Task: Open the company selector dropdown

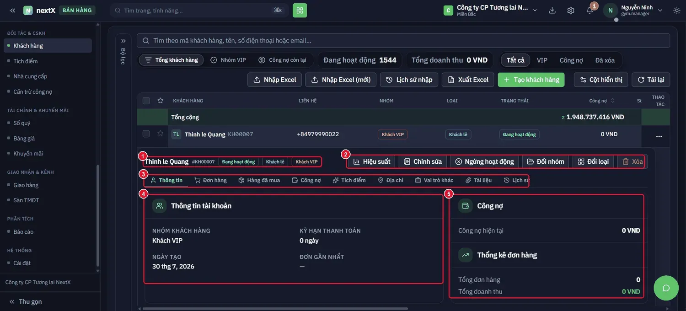Action: click(x=491, y=10)
